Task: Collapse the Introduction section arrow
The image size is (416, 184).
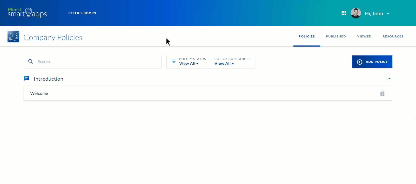Action: (x=389, y=79)
